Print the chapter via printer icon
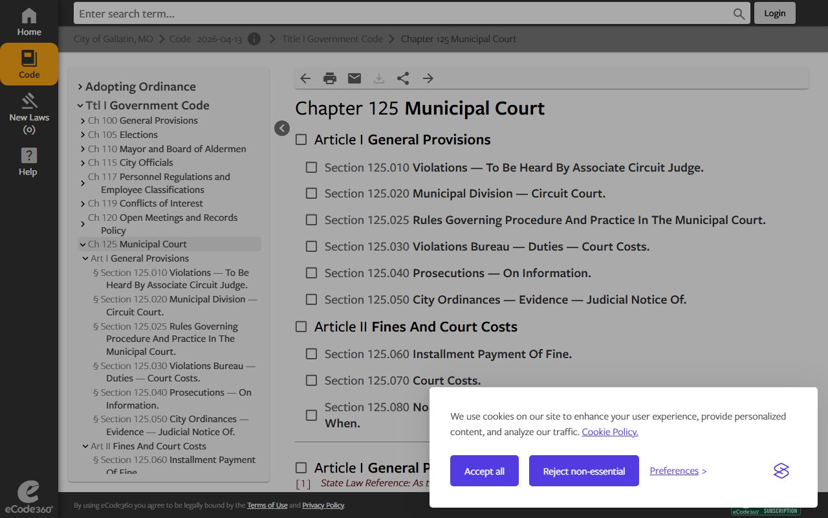The width and height of the screenshot is (828, 518). click(330, 78)
